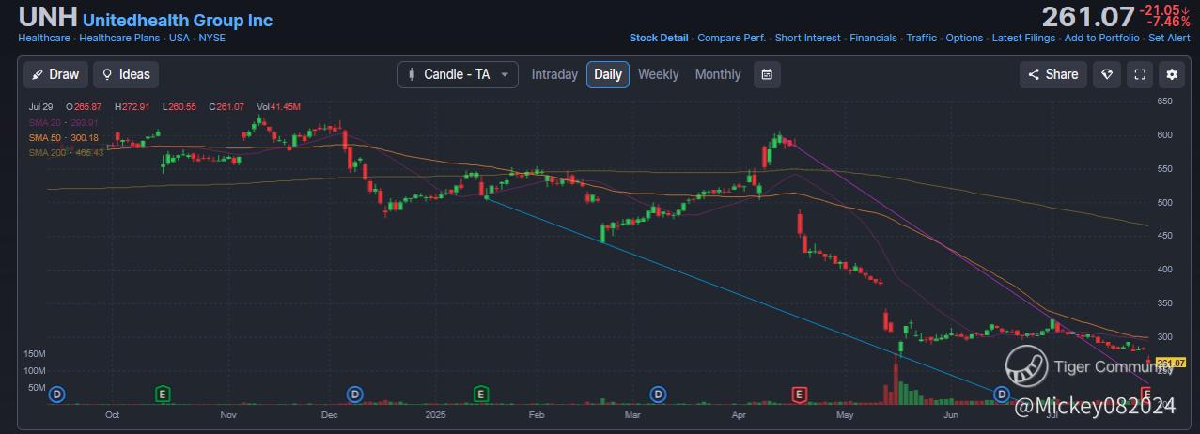Open the Traffic link

pyautogui.click(x=922, y=39)
